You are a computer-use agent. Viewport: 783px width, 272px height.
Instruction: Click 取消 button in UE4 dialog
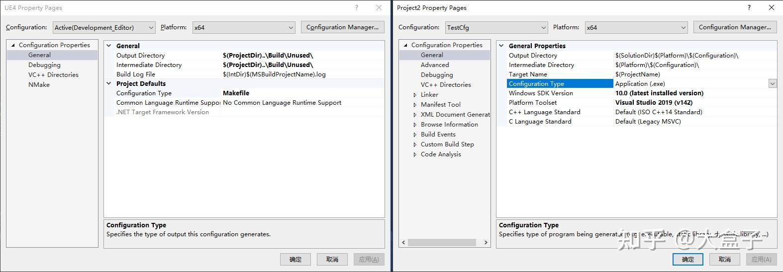click(332, 259)
